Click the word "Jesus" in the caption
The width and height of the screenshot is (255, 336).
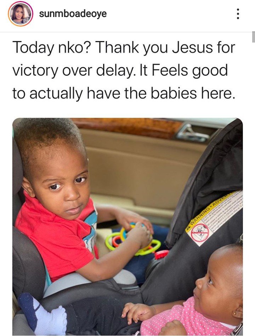point(192,47)
